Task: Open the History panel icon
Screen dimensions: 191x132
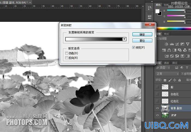Action: pos(150,8)
